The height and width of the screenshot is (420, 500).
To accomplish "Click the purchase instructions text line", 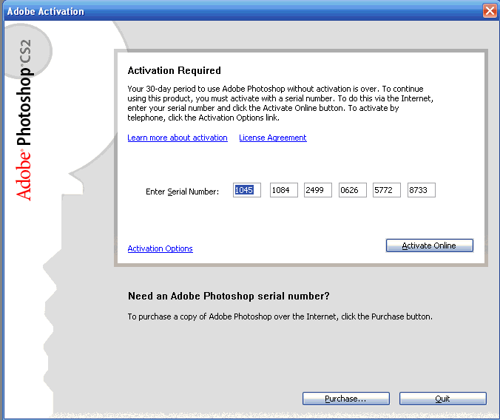I will coord(280,316).
